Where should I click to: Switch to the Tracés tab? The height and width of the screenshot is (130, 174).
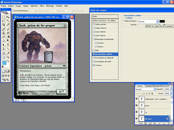[157, 86]
